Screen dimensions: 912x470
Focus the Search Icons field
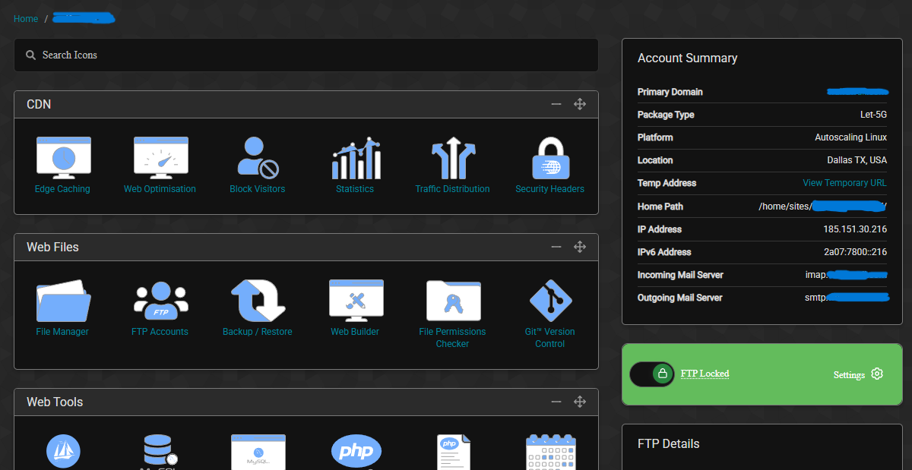(x=306, y=55)
